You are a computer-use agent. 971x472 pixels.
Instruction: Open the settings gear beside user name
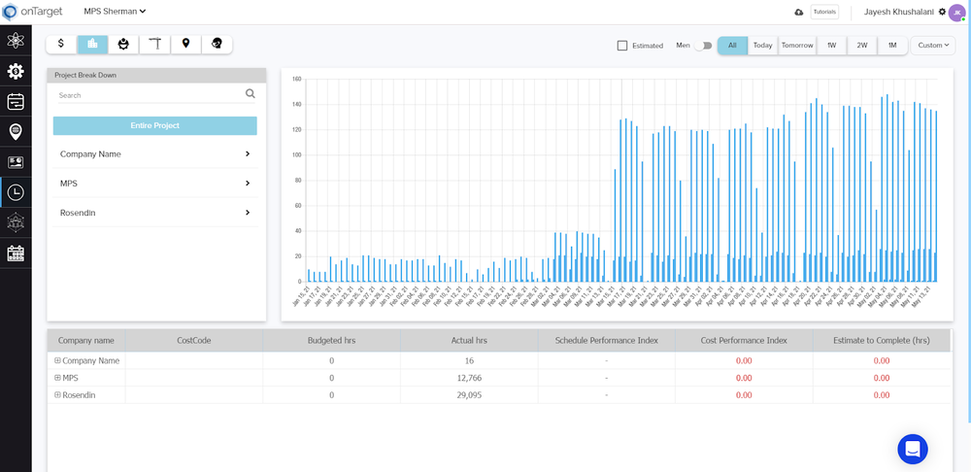click(943, 12)
